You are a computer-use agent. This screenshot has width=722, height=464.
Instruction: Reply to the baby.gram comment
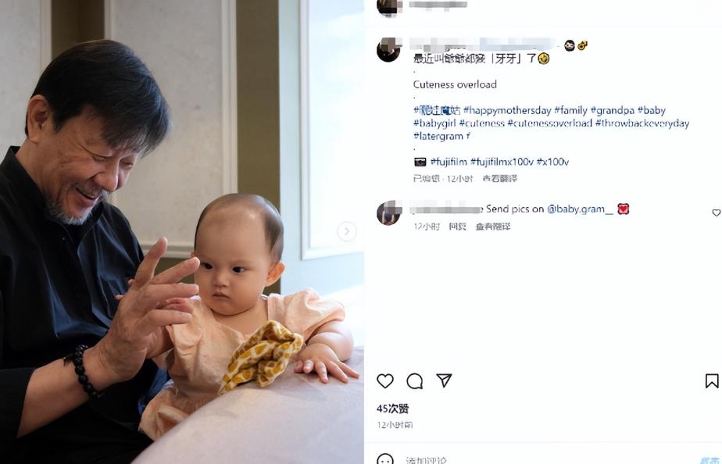[x=457, y=227]
